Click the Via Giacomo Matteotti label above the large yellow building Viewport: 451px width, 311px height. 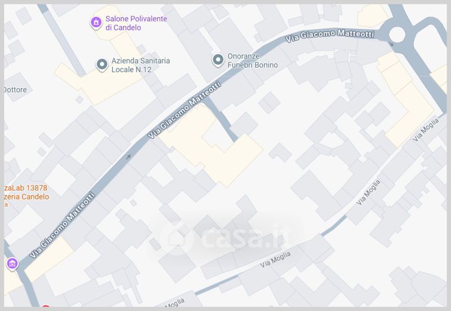point(184,109)
